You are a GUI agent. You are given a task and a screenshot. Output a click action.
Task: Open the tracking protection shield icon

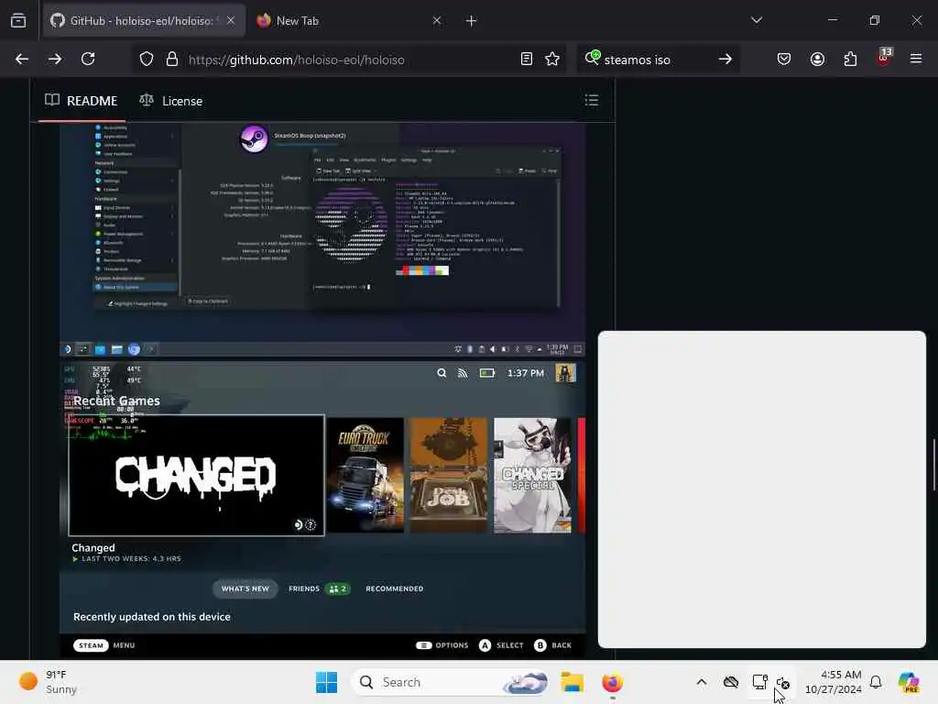tap(147, 60)
